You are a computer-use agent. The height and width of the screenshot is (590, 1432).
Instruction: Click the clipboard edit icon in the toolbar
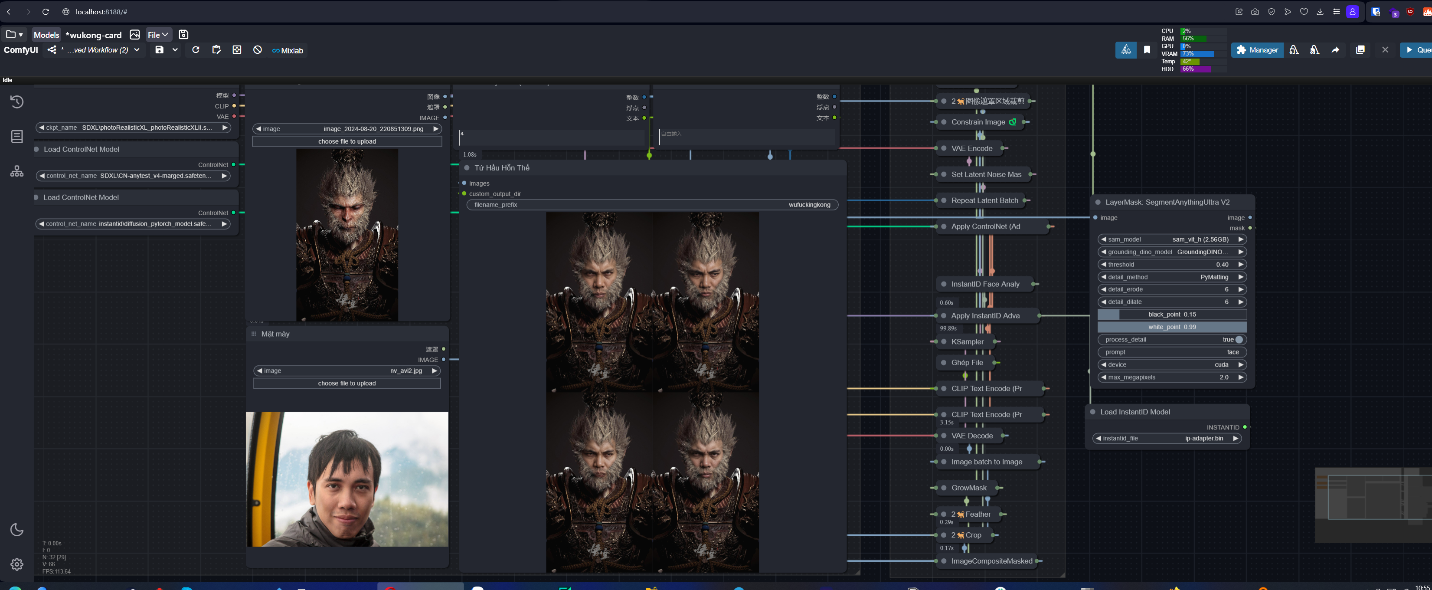point(216,49)
